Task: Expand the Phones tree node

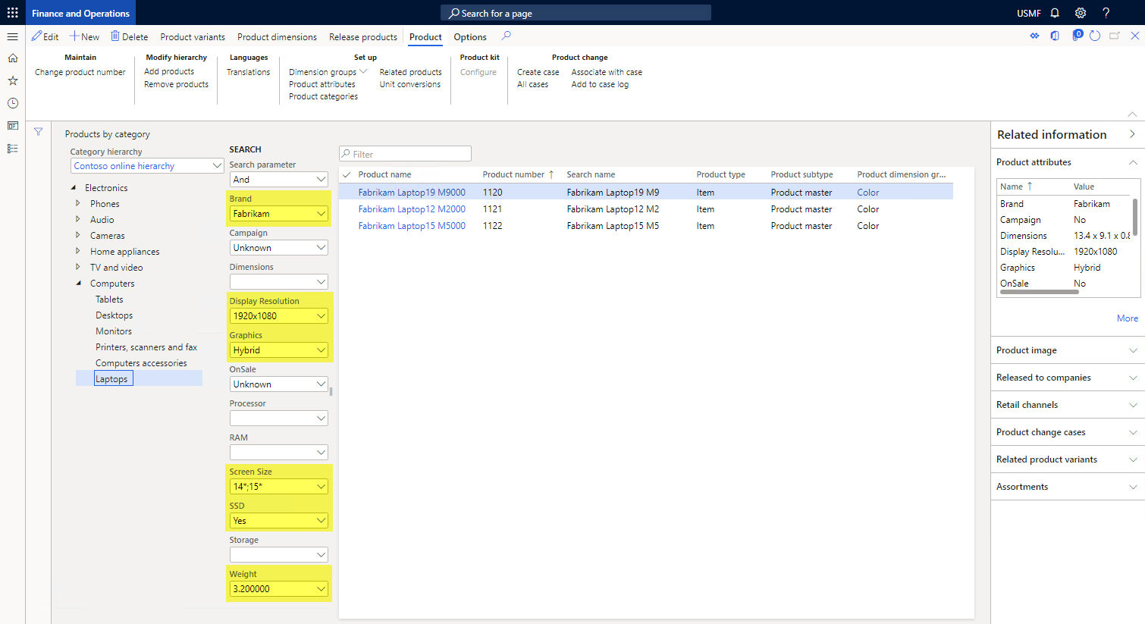Action: (78, 204)
